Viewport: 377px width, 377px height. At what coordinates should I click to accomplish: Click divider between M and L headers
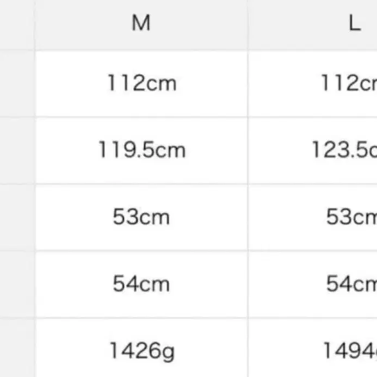[x=248, y=23]
